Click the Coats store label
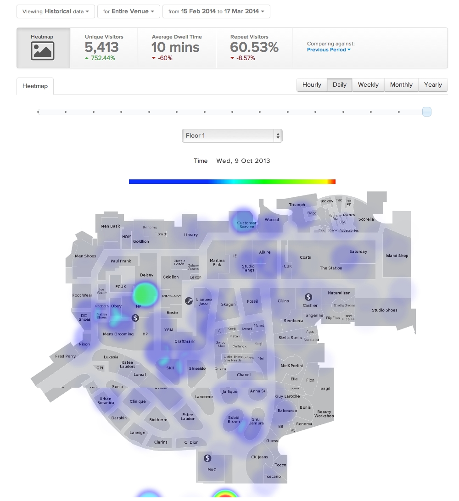459x501 pixels. point(305,257)
